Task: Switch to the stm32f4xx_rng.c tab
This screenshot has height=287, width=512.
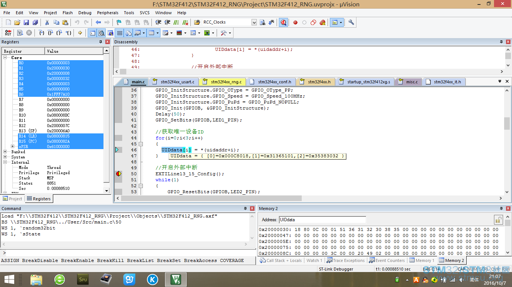Action: tap(223, 82)
